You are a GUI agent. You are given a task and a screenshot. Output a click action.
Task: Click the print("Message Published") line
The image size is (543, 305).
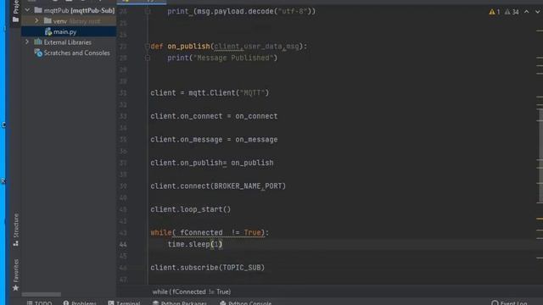point(222,58)
